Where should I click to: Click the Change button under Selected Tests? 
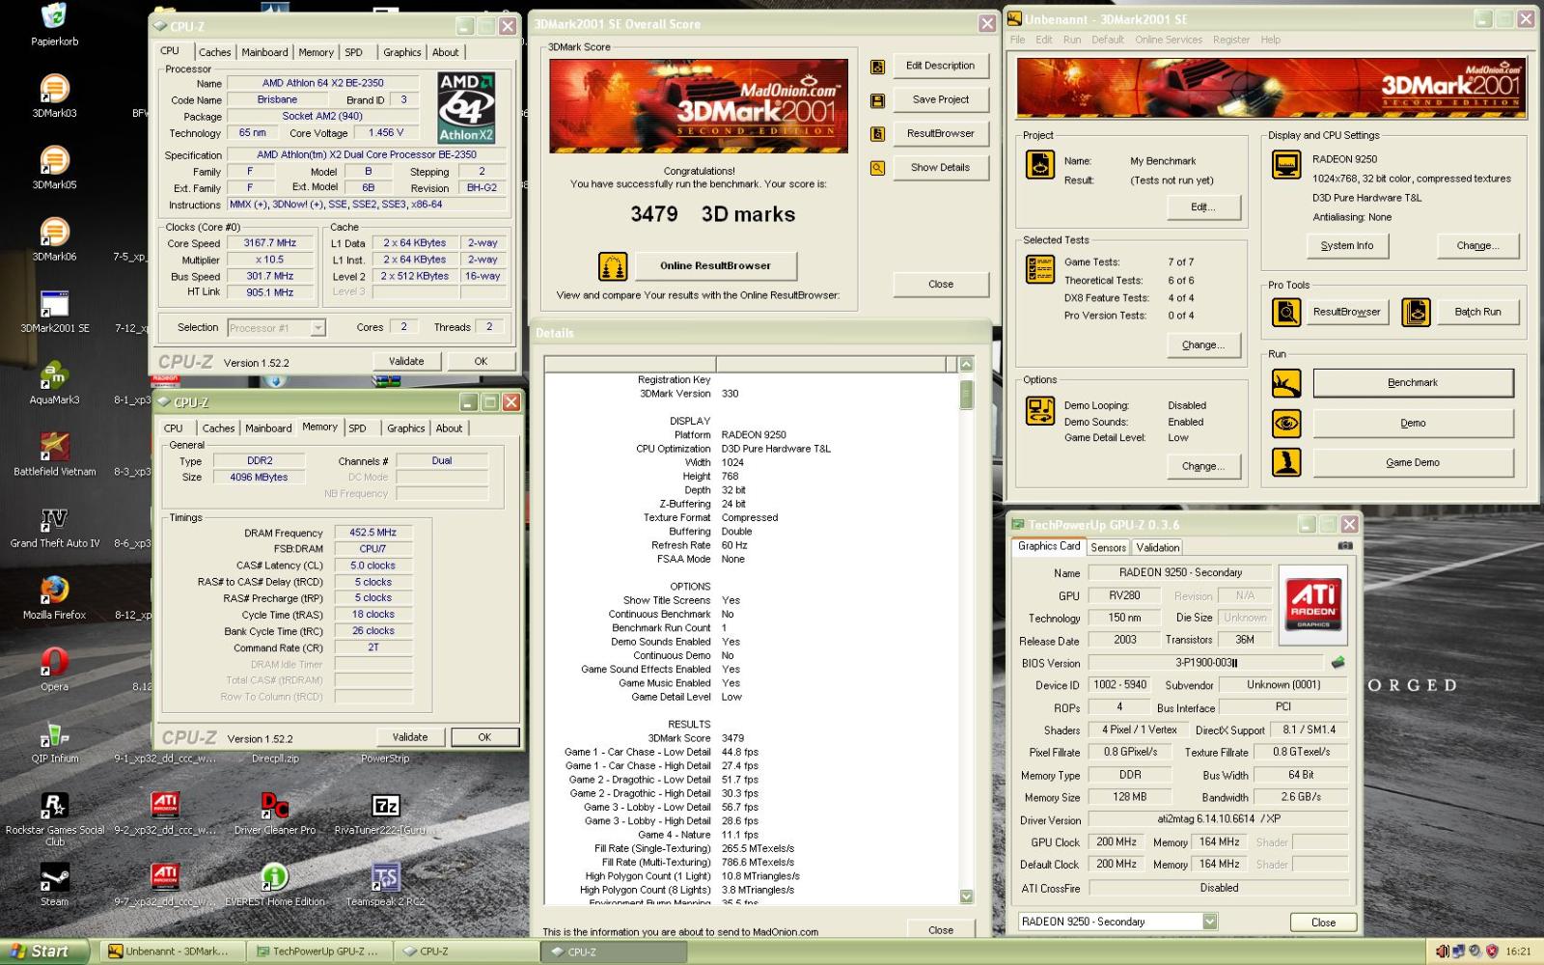1202,345
